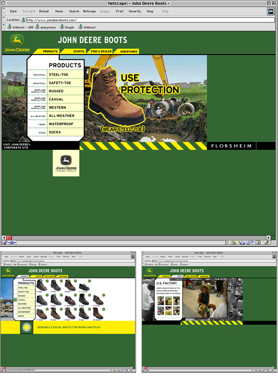
Task: Click the Netscape toolbar button
Action: tap(89, 11)
